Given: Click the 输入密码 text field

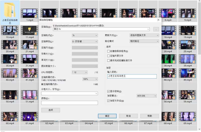Looking at the screenshot, I should pyautogui.click(x=132, y=76).
